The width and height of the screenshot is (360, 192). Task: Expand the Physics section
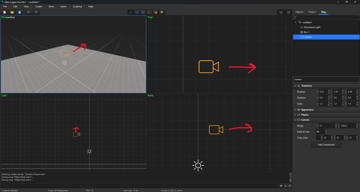(x=295, y=115)
